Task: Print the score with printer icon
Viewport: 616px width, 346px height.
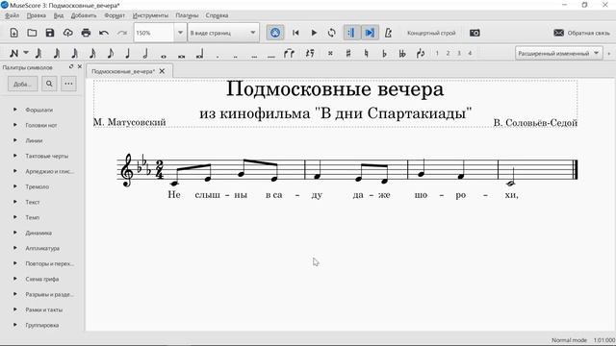Action: [86, 33]
